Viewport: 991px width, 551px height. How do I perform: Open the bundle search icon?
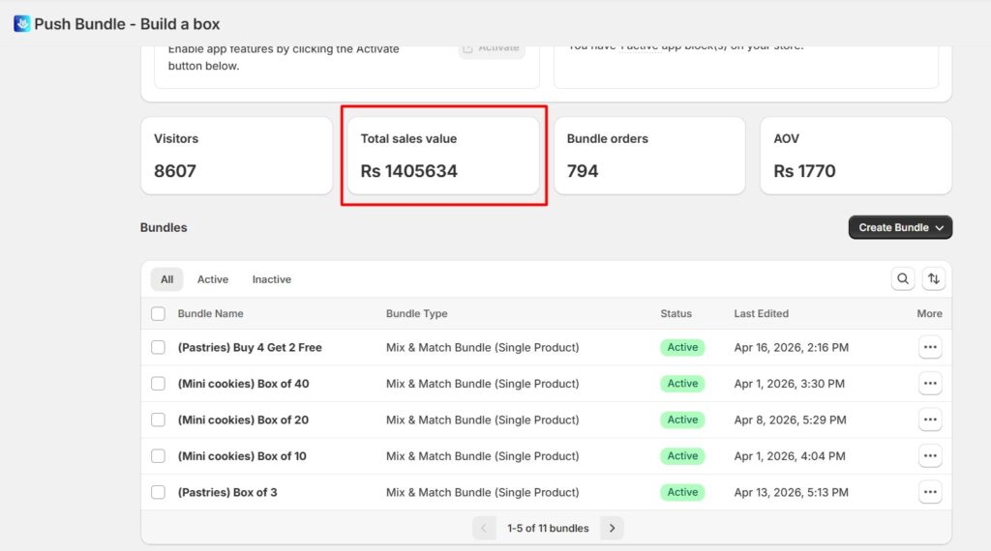(903, 279)
